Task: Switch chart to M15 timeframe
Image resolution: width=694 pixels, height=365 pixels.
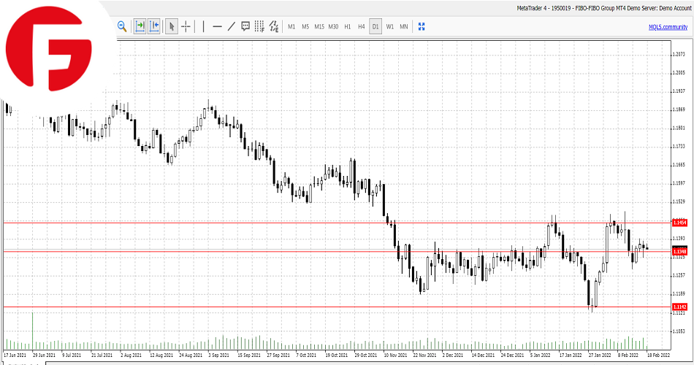Action: coord(319,27)
